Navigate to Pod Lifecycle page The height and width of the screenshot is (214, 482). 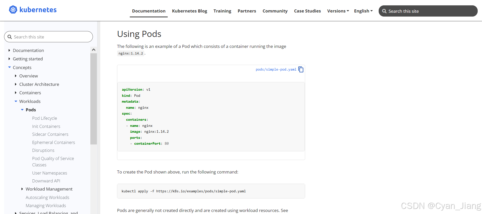tap(45, 118)
